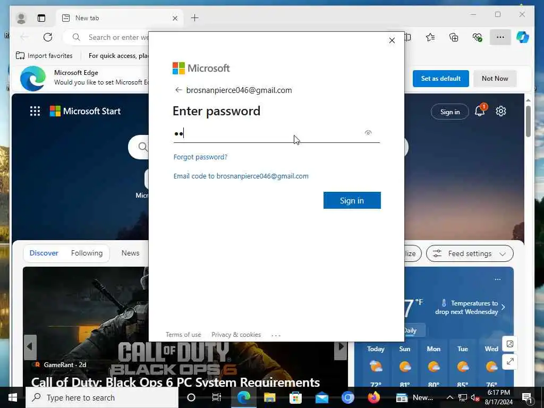The width and height of the screenshot is (544, 408).
Task: Click the page vertical scrollbar
Action: click(528, 122)
